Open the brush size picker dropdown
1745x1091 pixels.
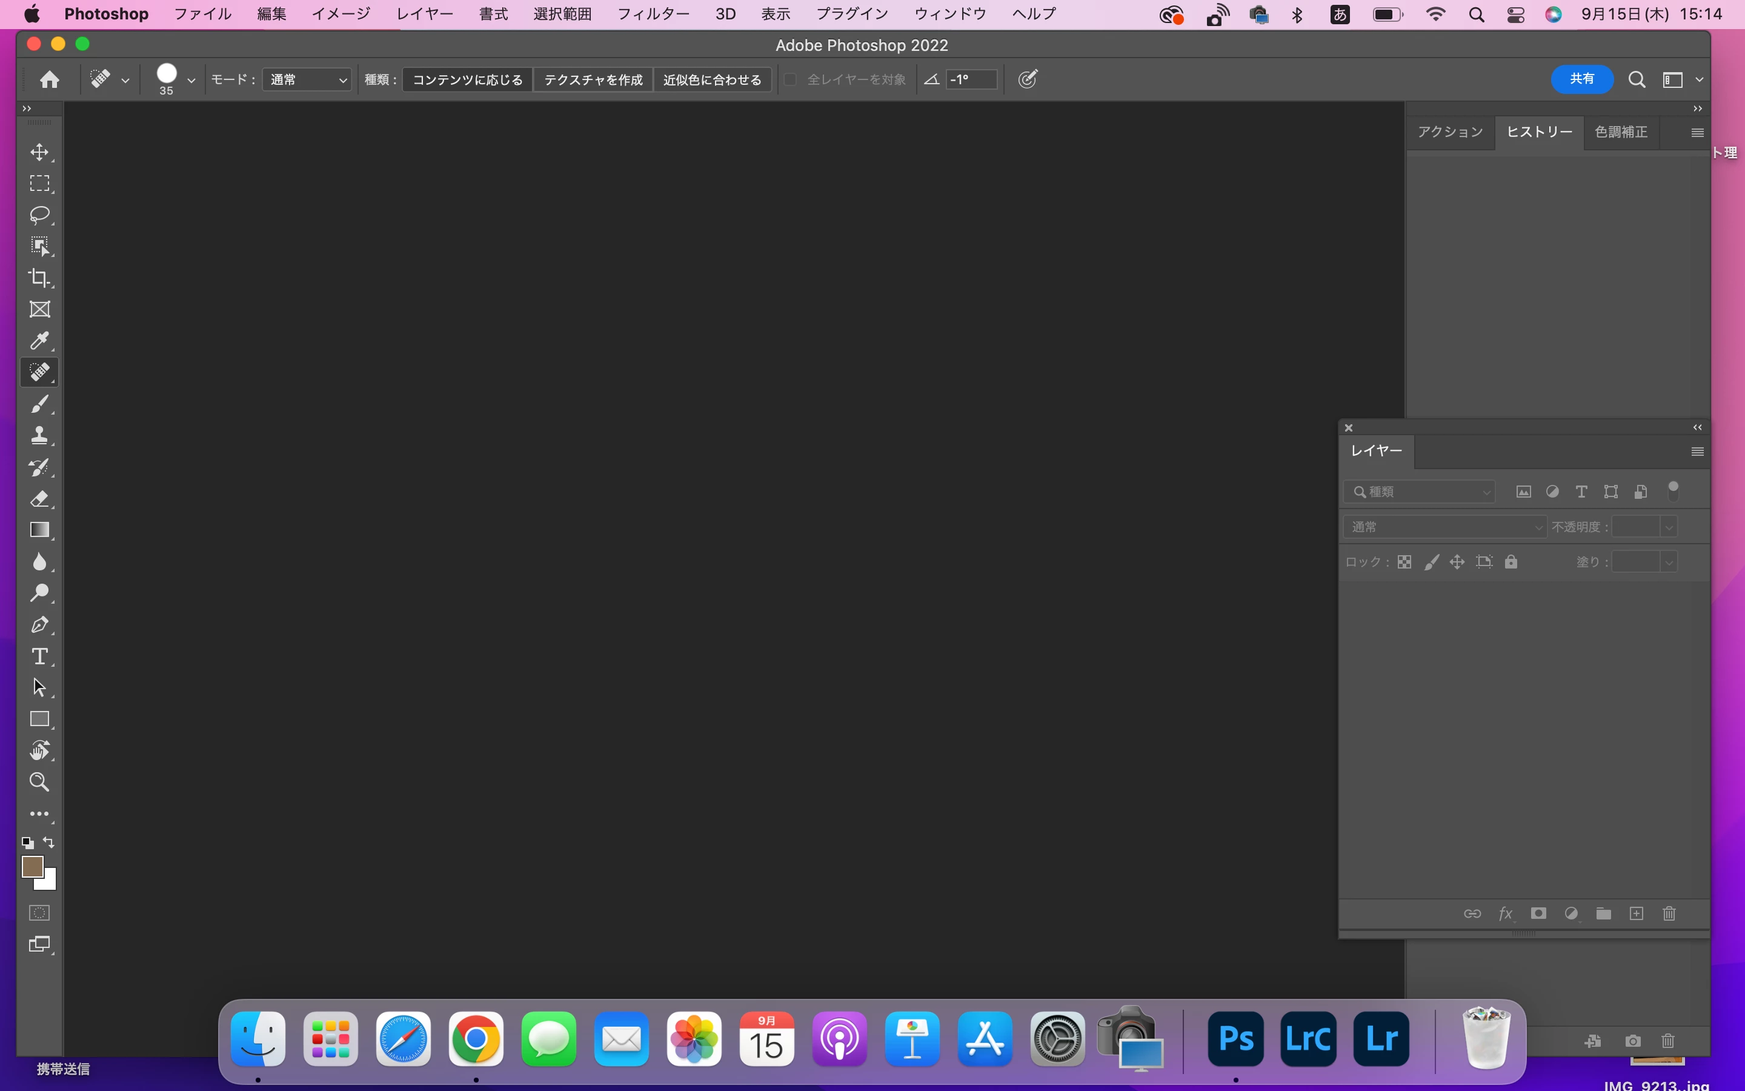pos(191,80)
